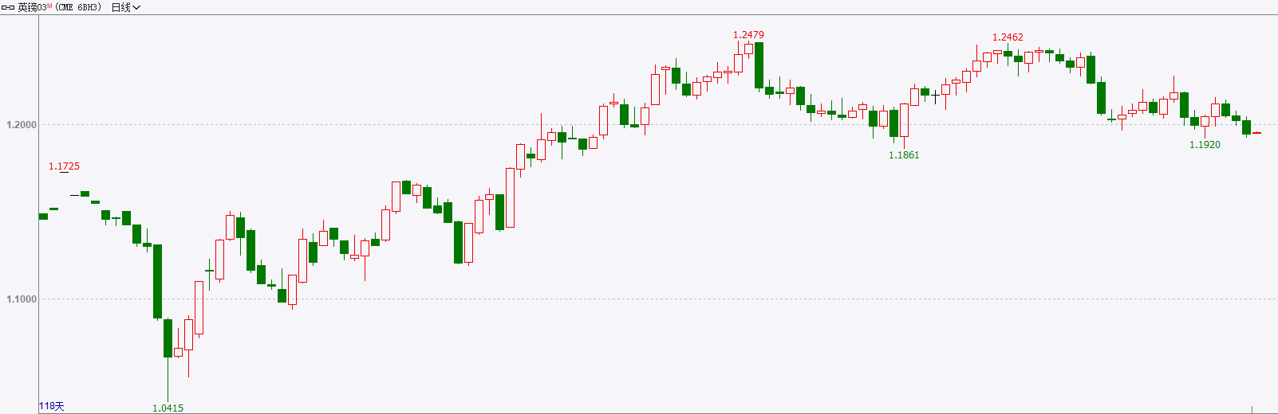This screenshot has height=414, width=1278.
Task: Click the 1.1725 red price label
Action: tap(64, 166)
